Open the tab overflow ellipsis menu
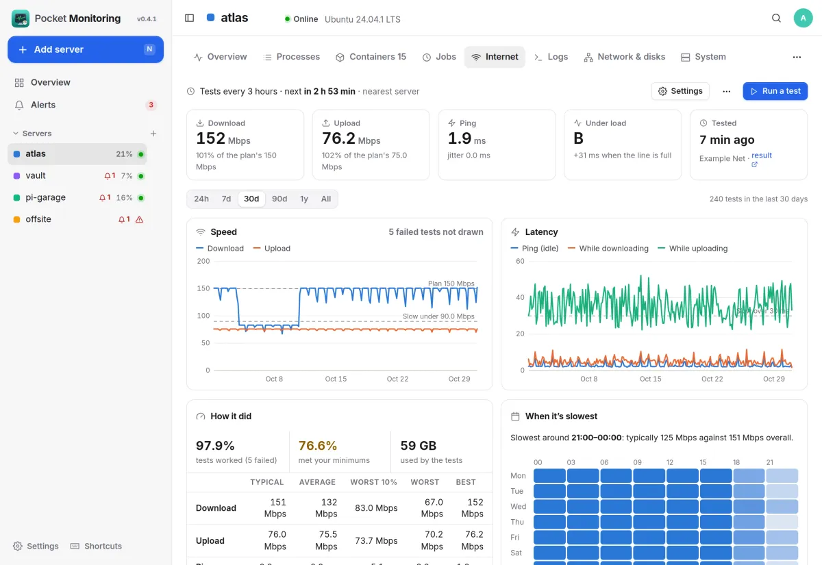Viewport: 822px width, 565px height. tap(797, 57)
